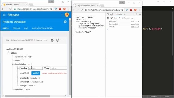Click the AÑADIR button

click(x=36, y=73)
